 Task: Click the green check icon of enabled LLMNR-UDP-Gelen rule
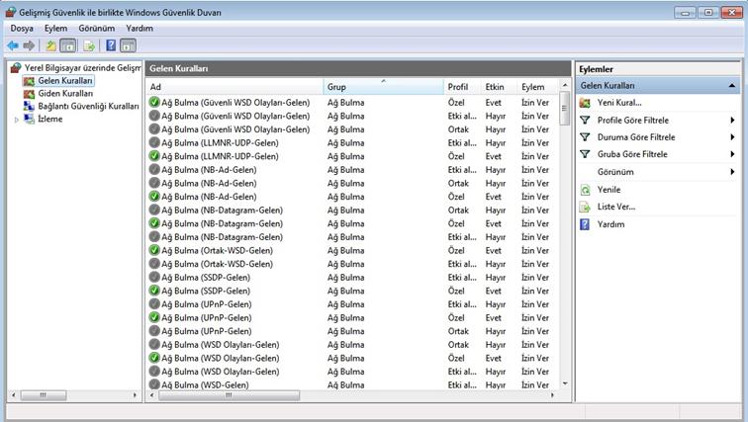154,156
